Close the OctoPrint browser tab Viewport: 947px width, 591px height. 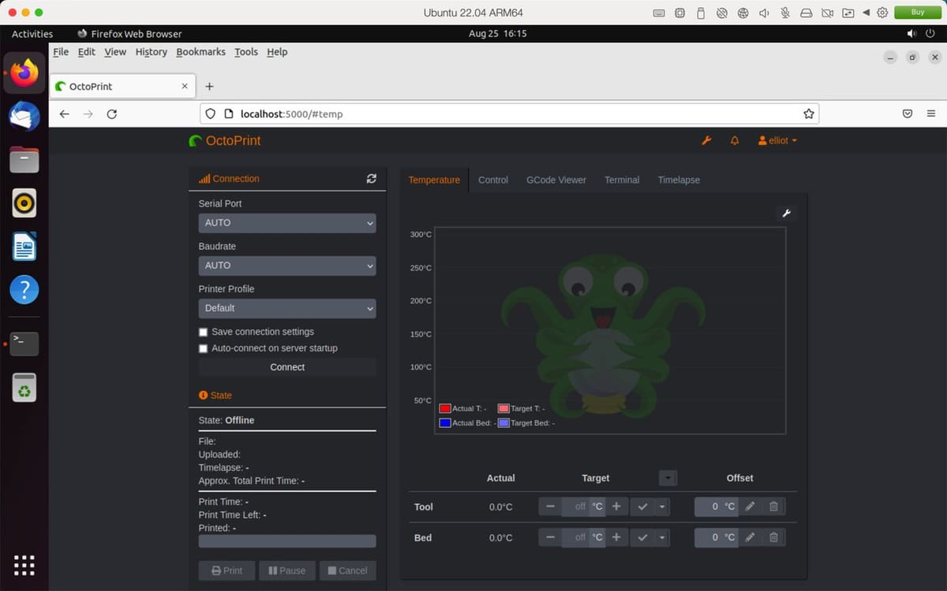pyautogui.click(x=185, y=87)
